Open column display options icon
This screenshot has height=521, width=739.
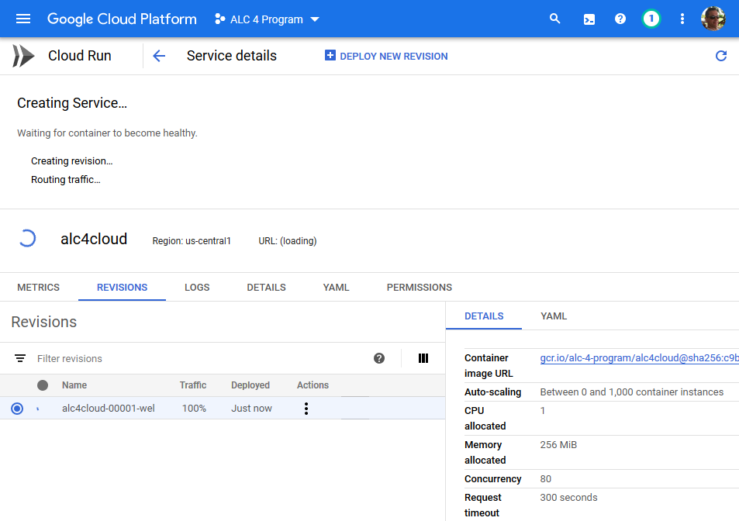[423, 358]
